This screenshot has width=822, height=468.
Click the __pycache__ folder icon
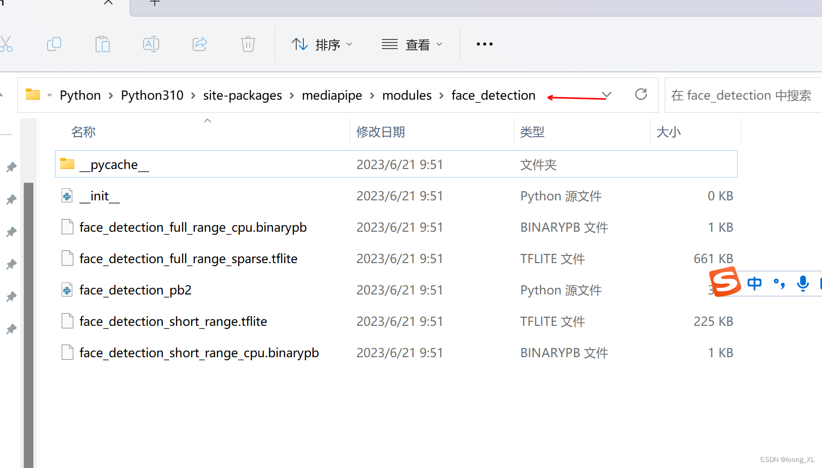click(x=67, y=163)
